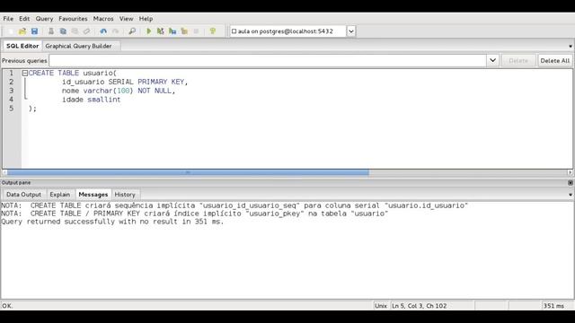Click the 'idade smallint' code line
The width and height of the screenshot is (575, 323).
[x=91, y=100]
